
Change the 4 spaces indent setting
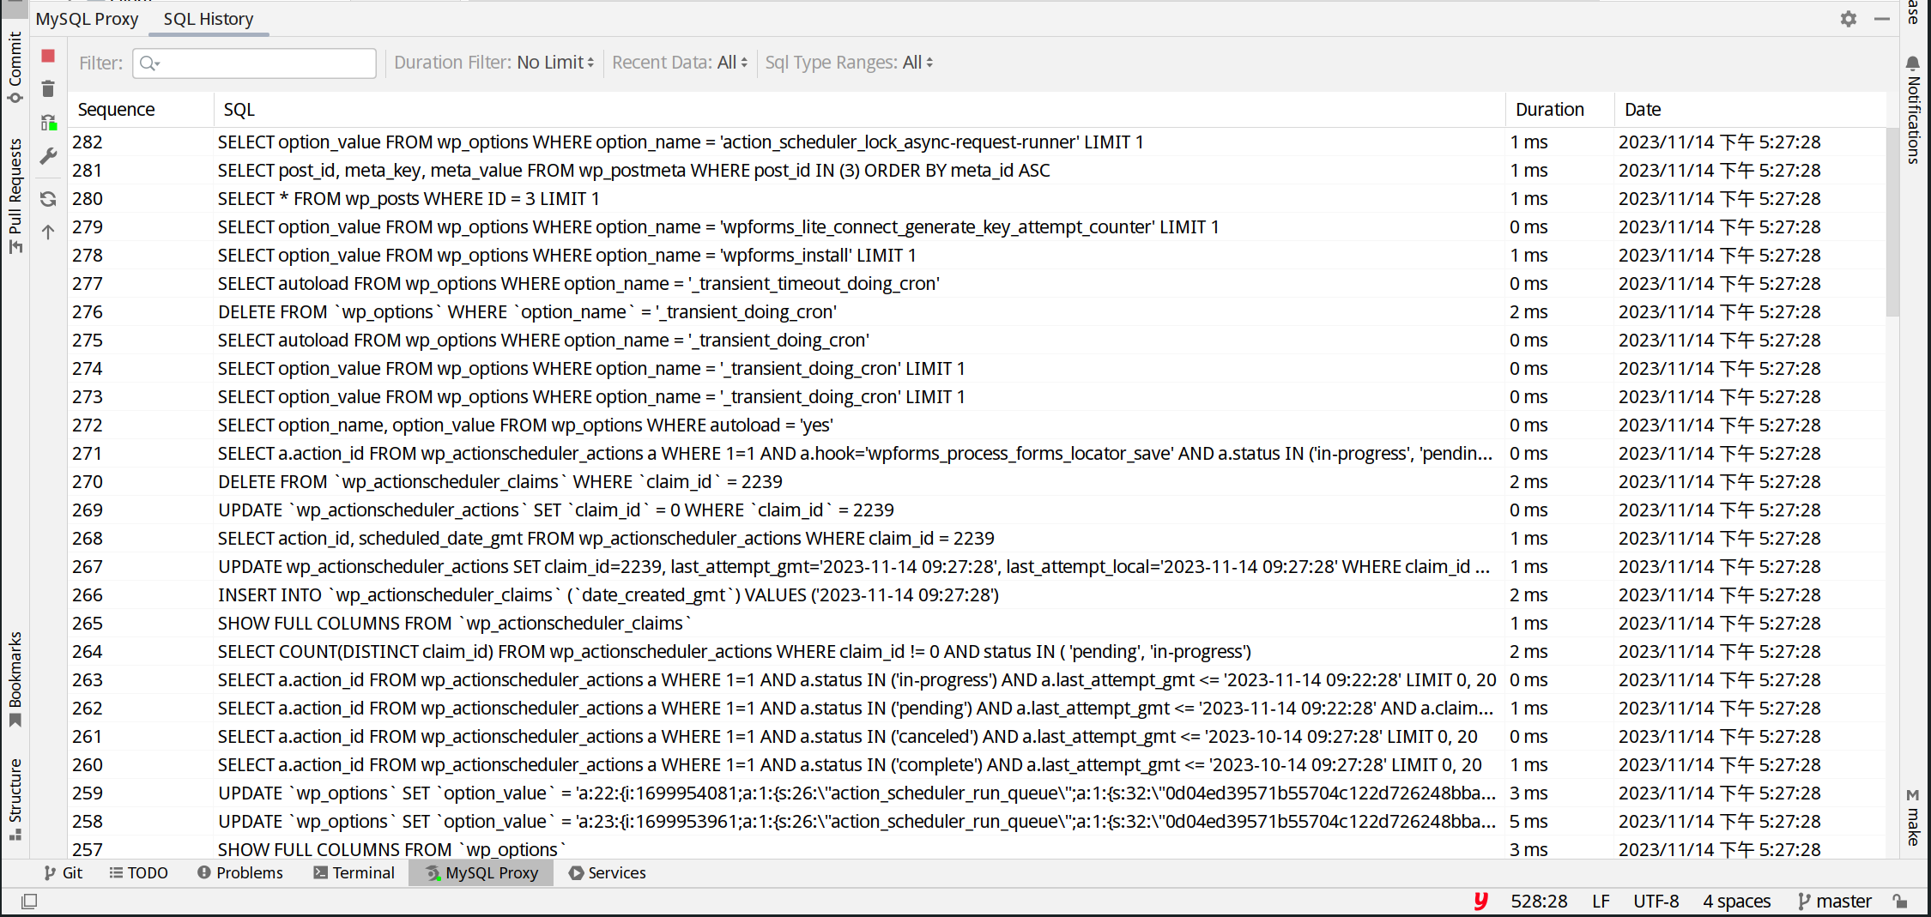(x=1737, y=901)
